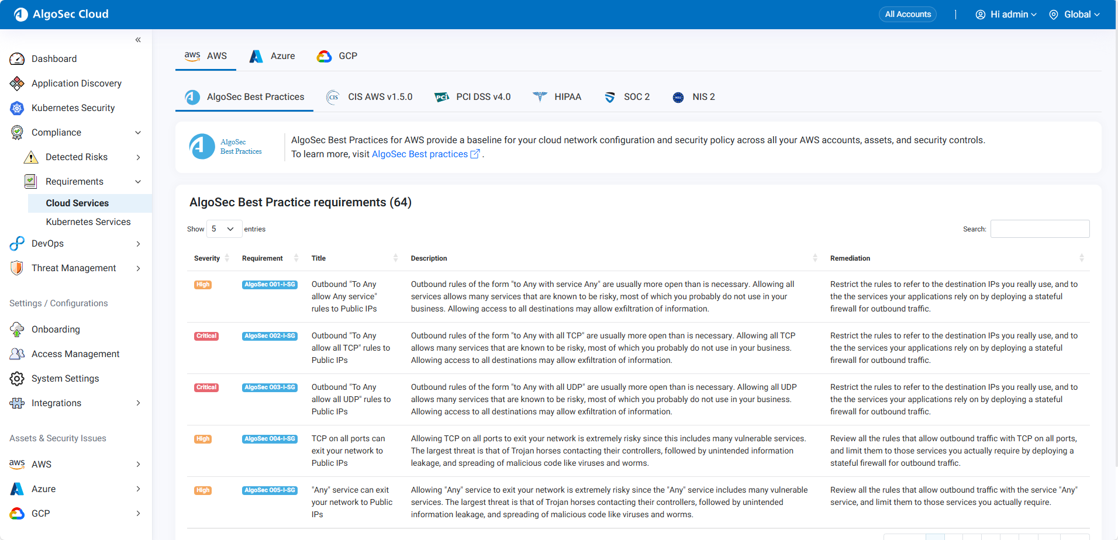The width and height of the screenshot is (1118, 540).
Task: Click the Integrations puzzle icon
Action: (x=17, y=403)
